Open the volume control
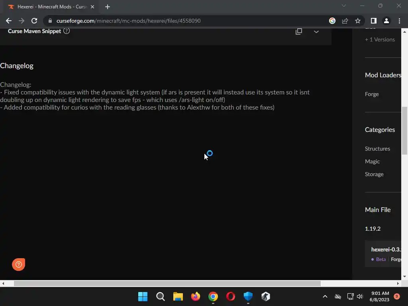Viewport: 408px width, 306px height. tap(360, 296)
